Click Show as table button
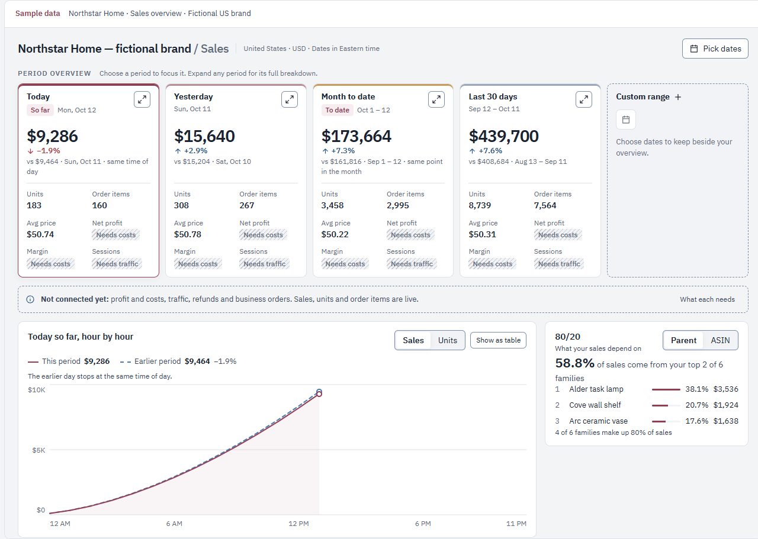 click(x=498, y=340)
